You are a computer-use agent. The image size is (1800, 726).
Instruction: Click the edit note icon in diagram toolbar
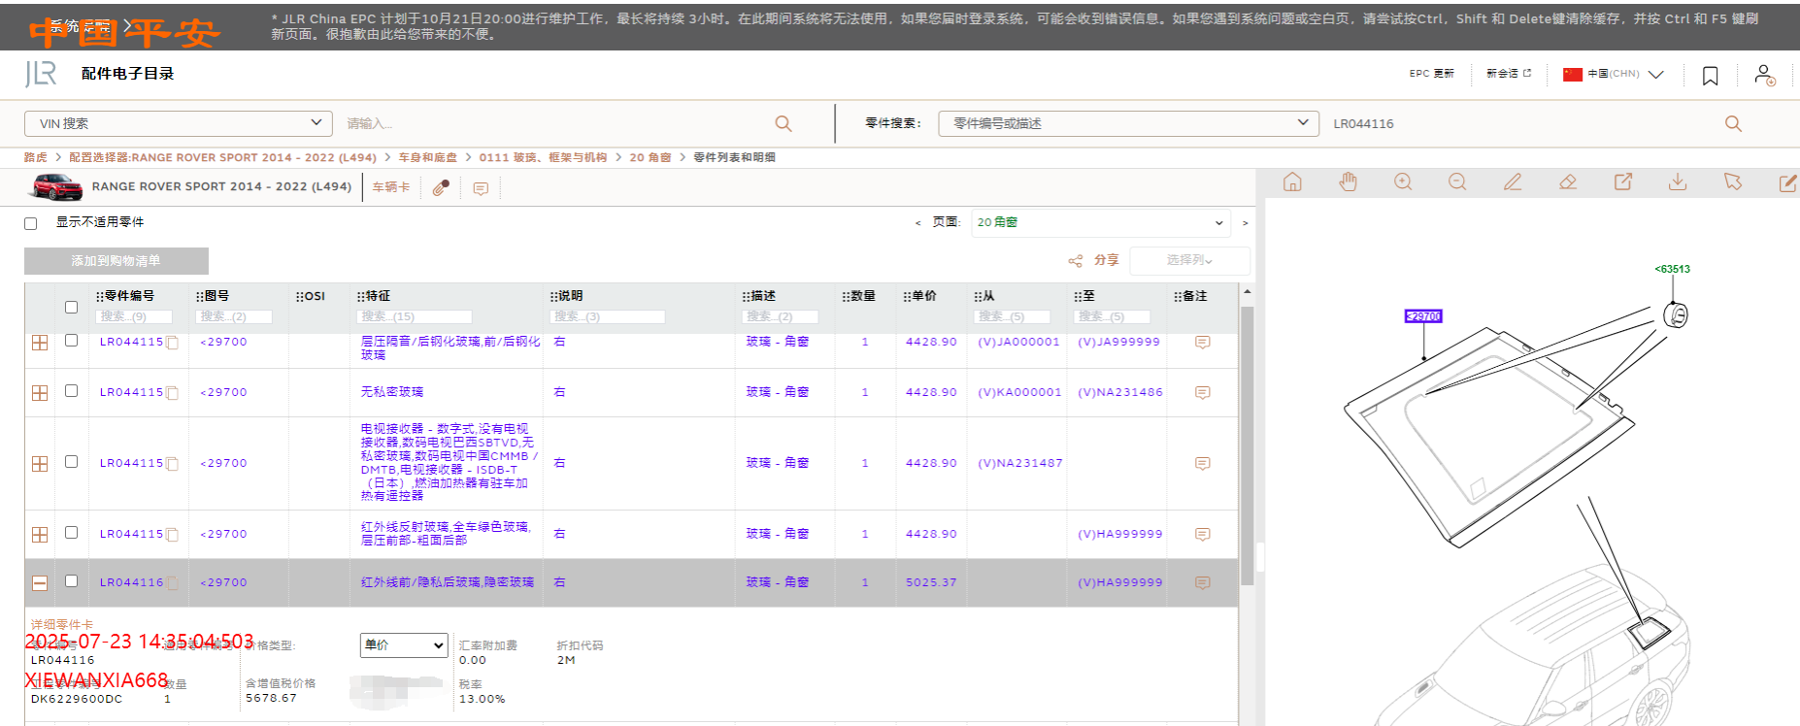[1787, 182]
